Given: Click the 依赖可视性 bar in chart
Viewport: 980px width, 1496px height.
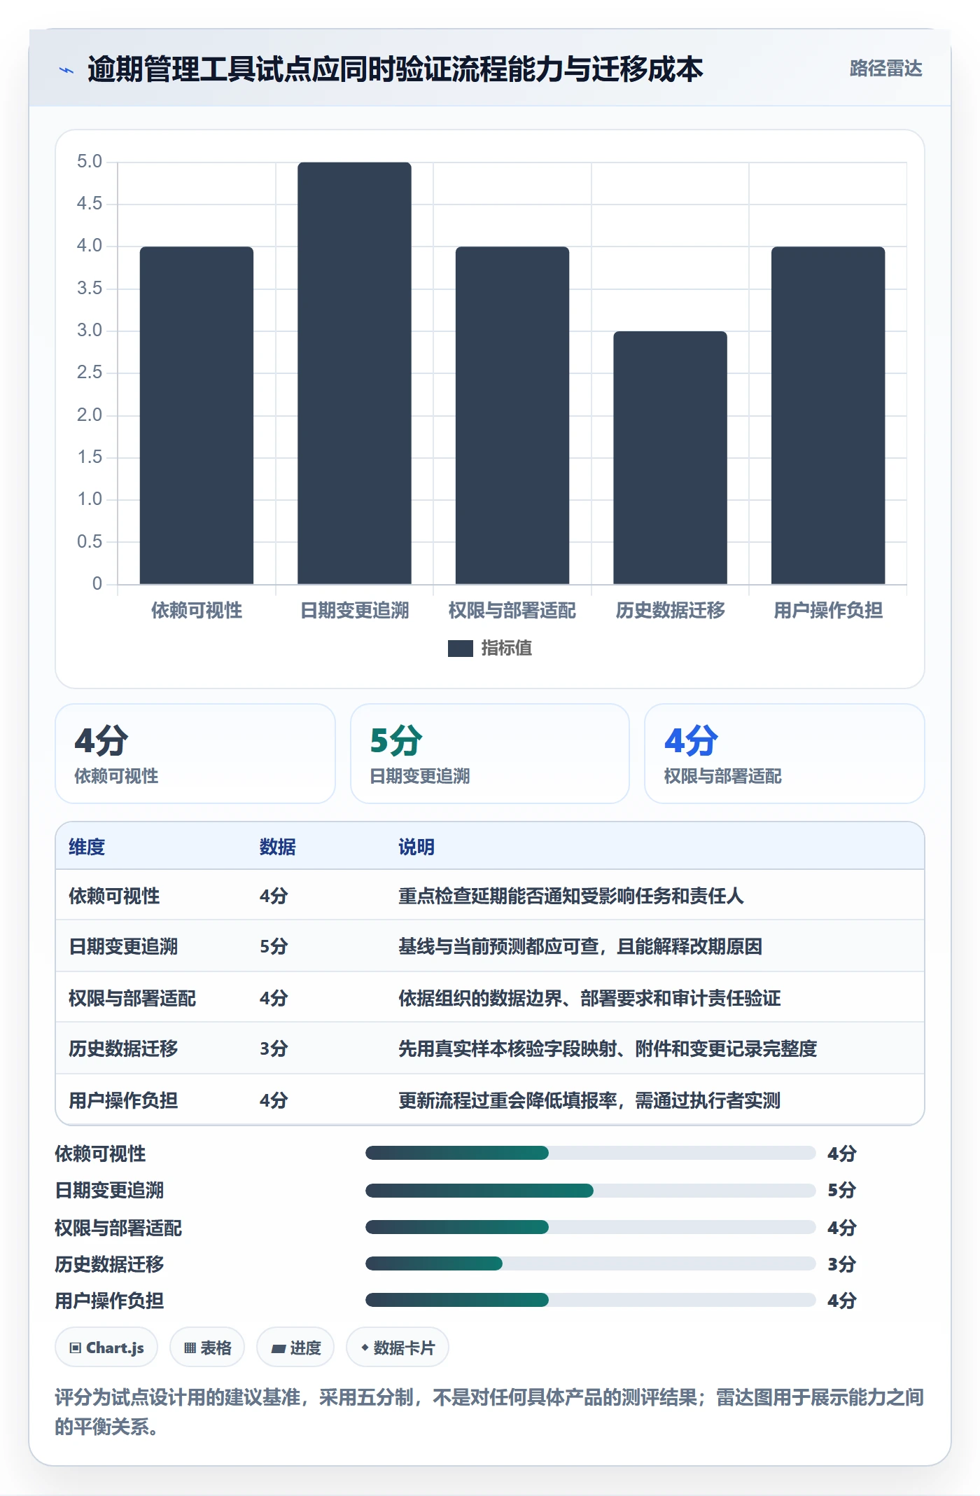Looking at the screenshot, I should 197,415.
